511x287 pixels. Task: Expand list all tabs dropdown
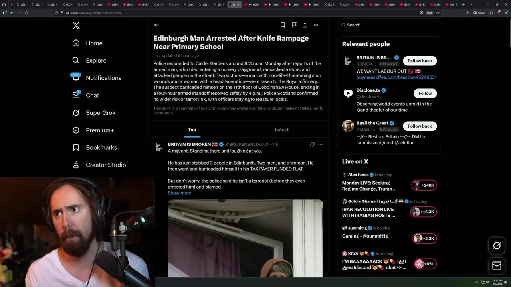point(471,4)
